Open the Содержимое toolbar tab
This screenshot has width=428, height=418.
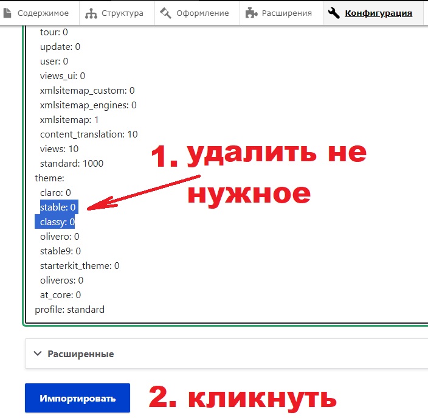pos(40,13)
